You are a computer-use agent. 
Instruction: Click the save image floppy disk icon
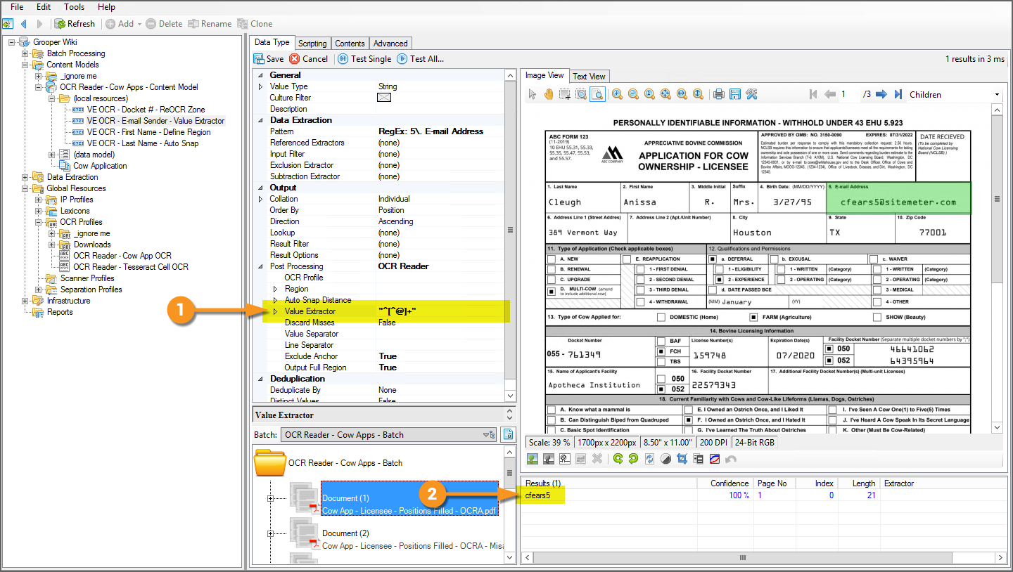[734, 94]
